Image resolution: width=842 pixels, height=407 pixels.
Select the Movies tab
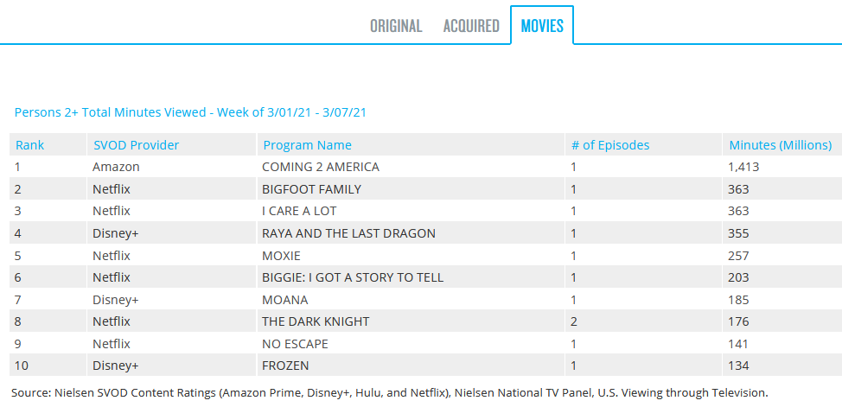click(x=542, y=26)
